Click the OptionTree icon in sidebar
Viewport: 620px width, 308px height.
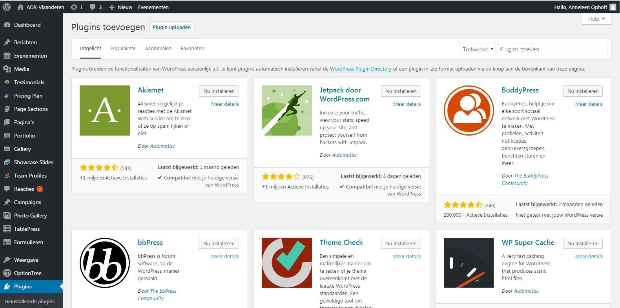(7, 273)
